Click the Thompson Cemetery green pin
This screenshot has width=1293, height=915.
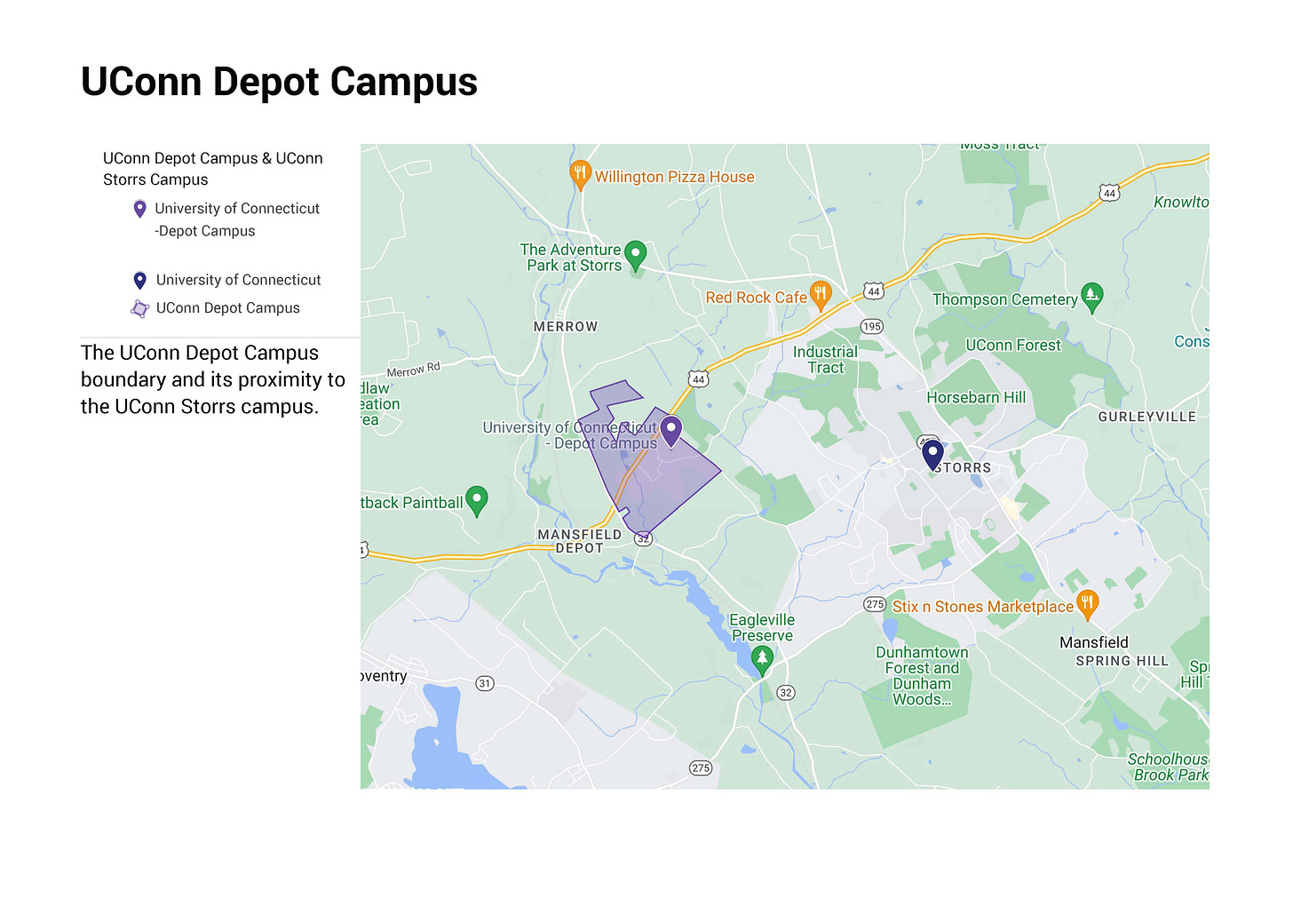pyautogui.click(x=1092, y=297)
